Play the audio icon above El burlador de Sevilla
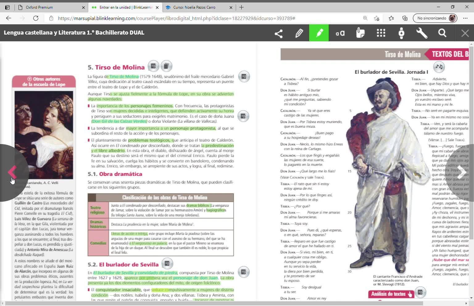The image size is (474, 306). [x=439, y=66]
